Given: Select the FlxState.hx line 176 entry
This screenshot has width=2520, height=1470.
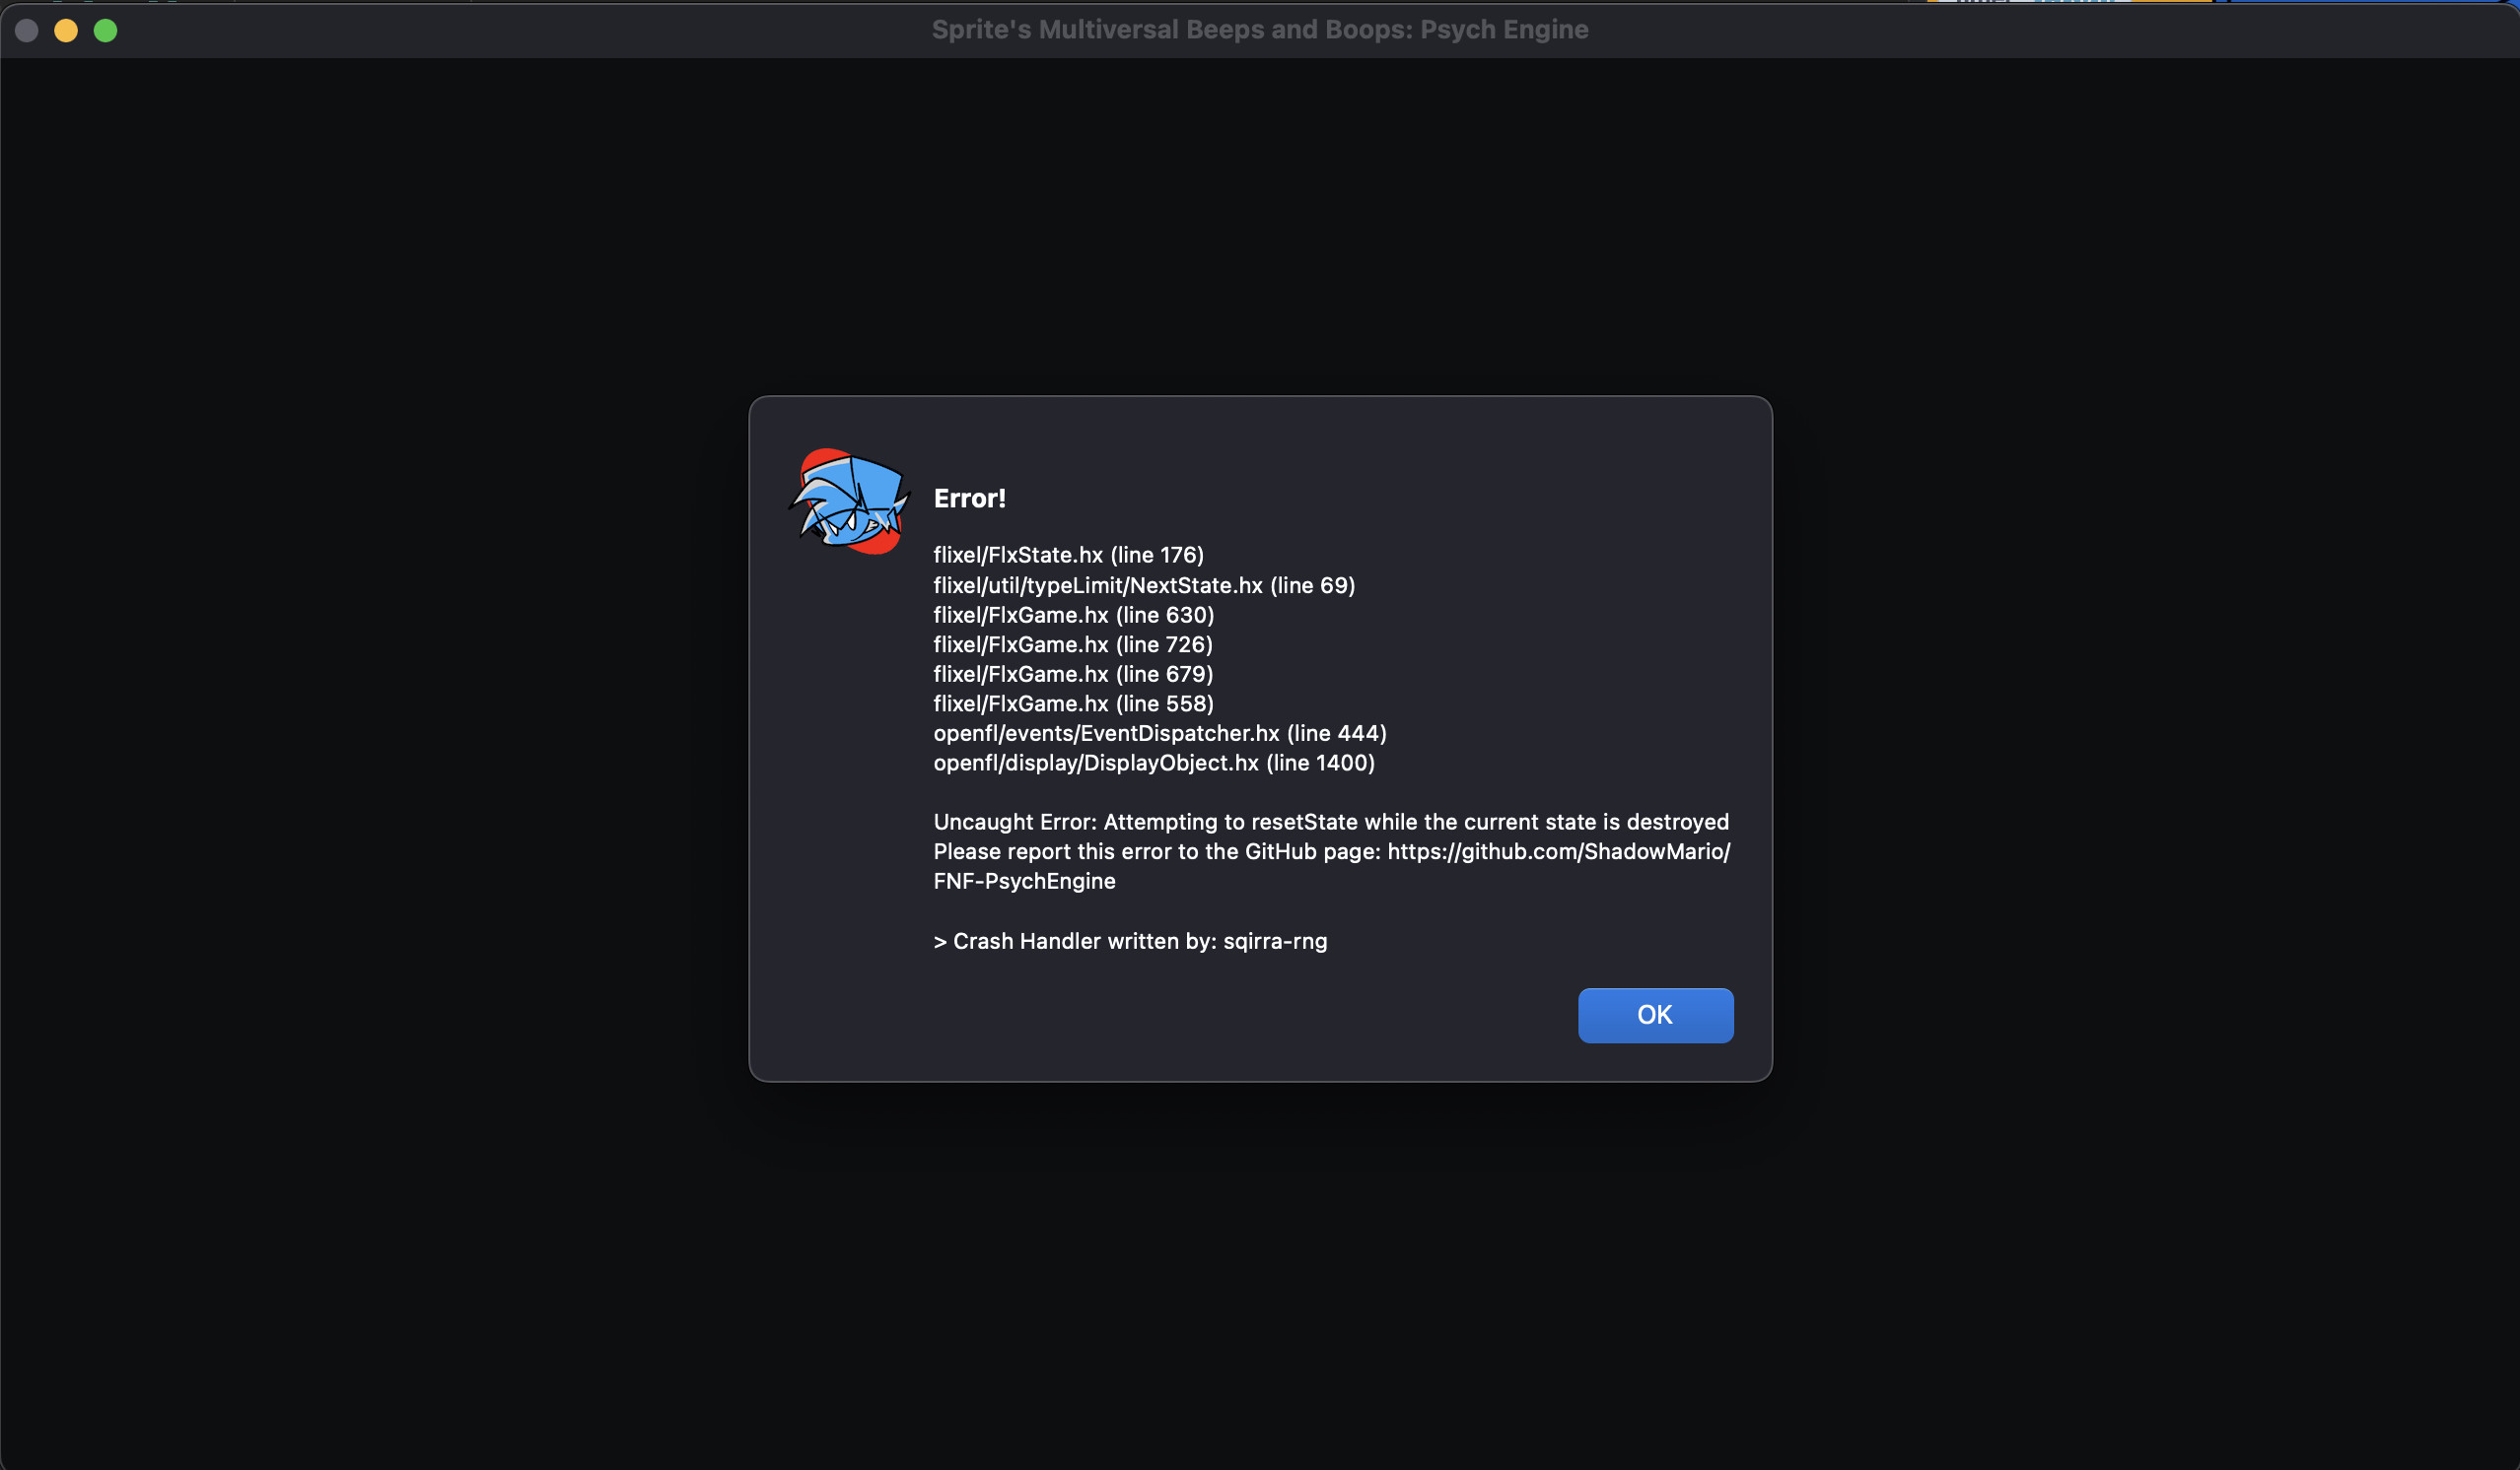Looking at the screenshot, I should point(1068,555).
